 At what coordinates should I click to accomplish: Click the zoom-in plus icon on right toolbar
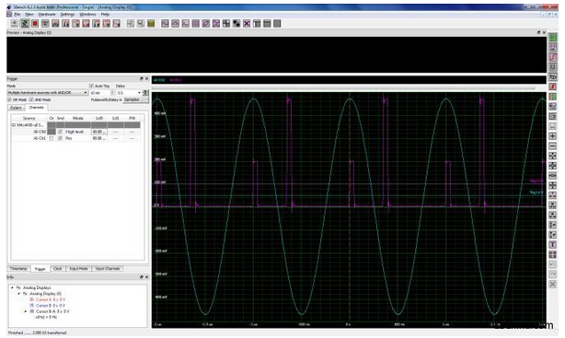pos(552,136)
